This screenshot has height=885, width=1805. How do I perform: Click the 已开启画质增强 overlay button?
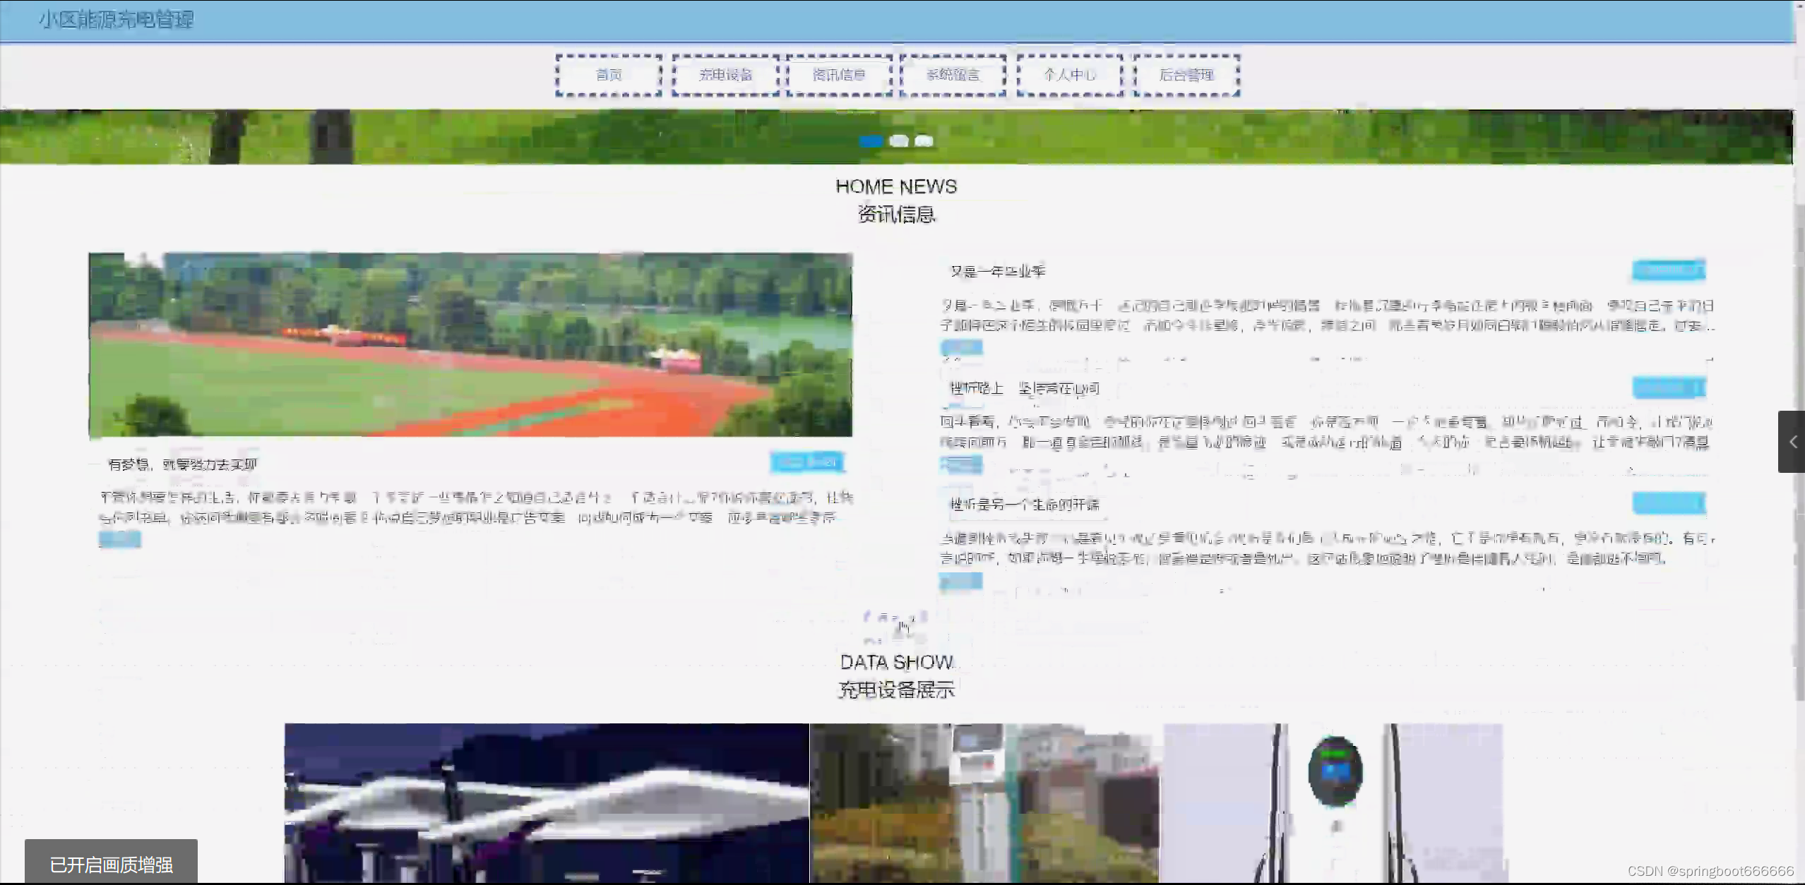111,865
